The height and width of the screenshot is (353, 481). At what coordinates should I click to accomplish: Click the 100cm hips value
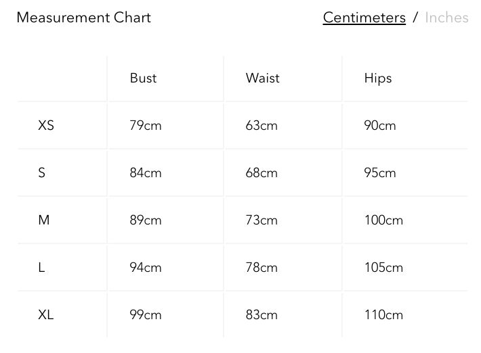click(383, 220)
